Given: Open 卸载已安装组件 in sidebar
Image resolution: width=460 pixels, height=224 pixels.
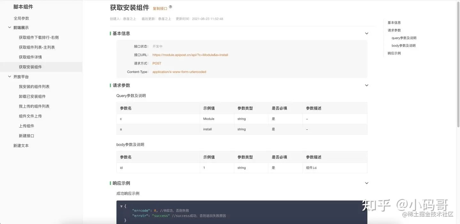Looking at the screenshot, I should coord(32,97).
